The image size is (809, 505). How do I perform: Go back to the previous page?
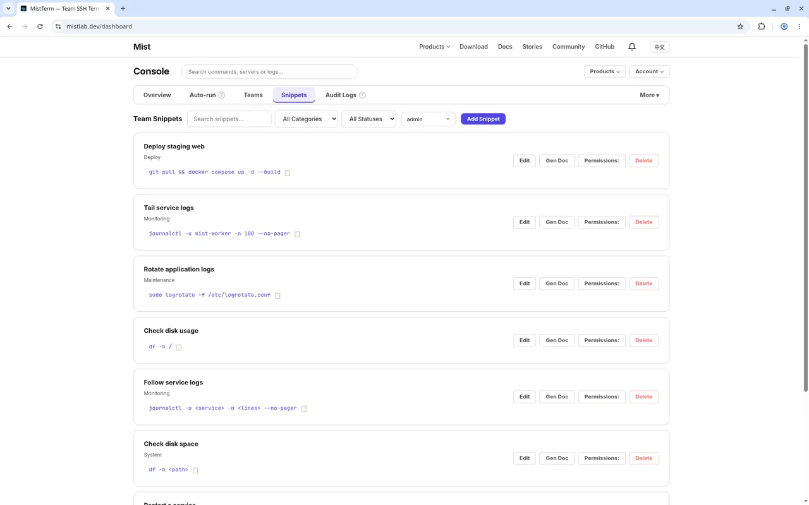tap(9, 27)
